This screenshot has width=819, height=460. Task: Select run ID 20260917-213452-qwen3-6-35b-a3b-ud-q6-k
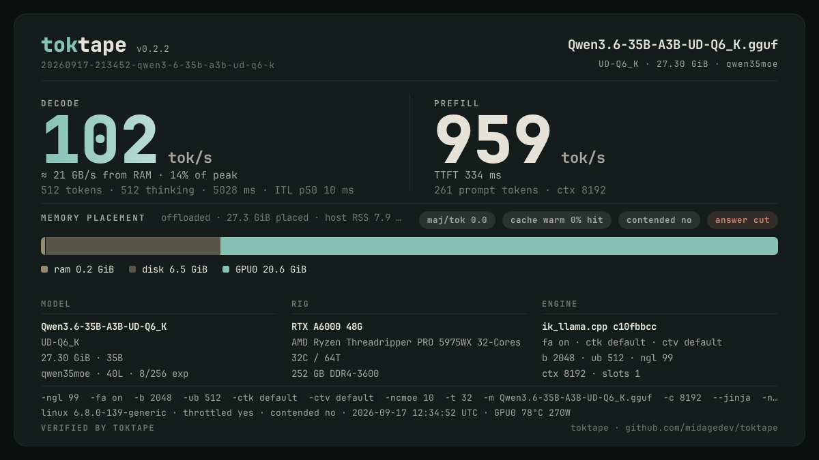(158, 65)
